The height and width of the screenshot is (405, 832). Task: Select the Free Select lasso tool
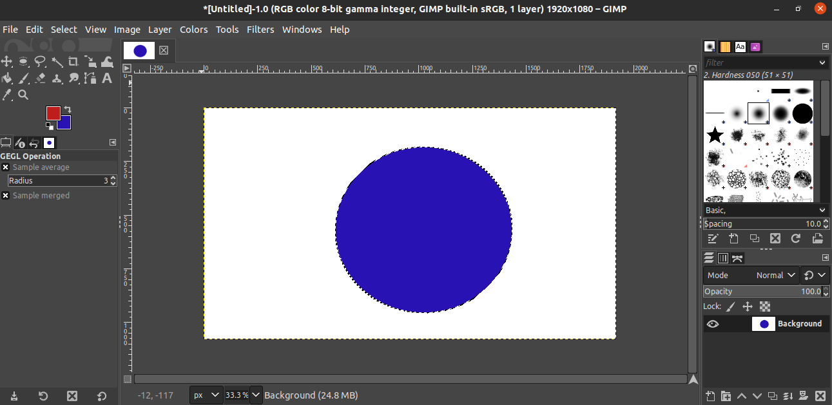(x=40, y=62)
